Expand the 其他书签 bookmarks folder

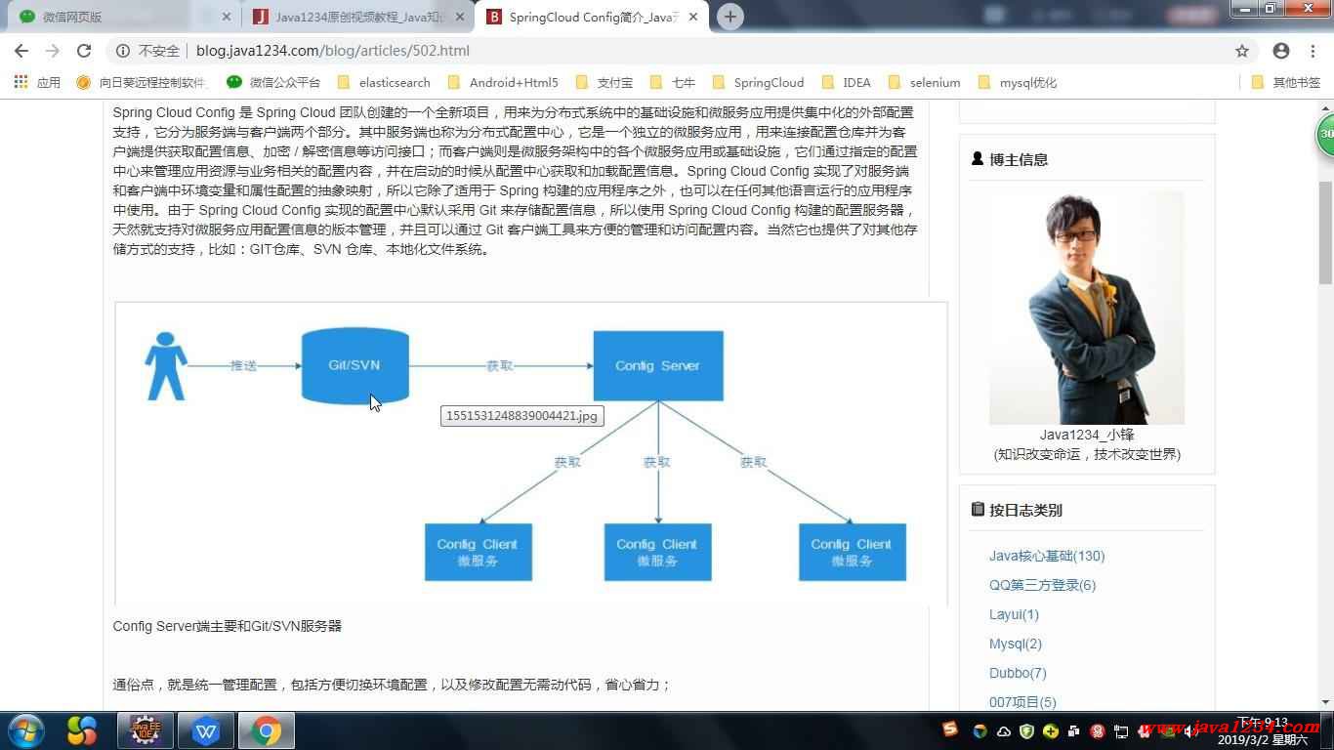point(1286,82)
